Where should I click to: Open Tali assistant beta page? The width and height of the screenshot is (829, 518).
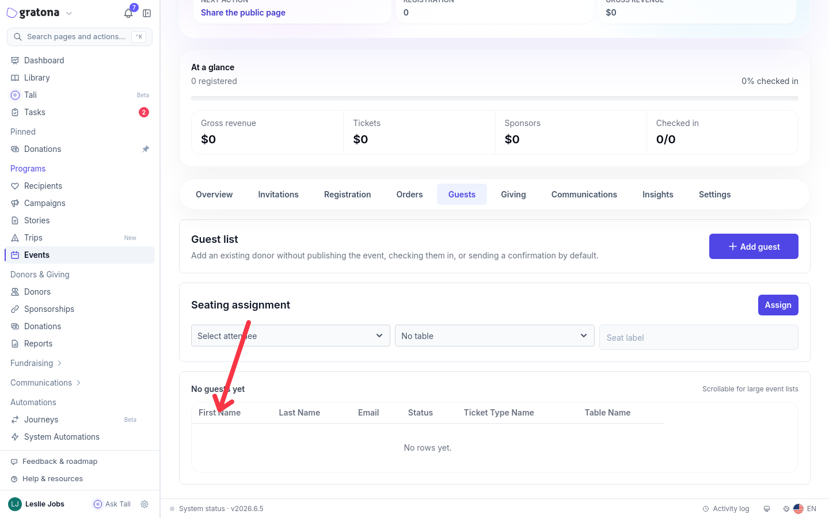(79, 95)
